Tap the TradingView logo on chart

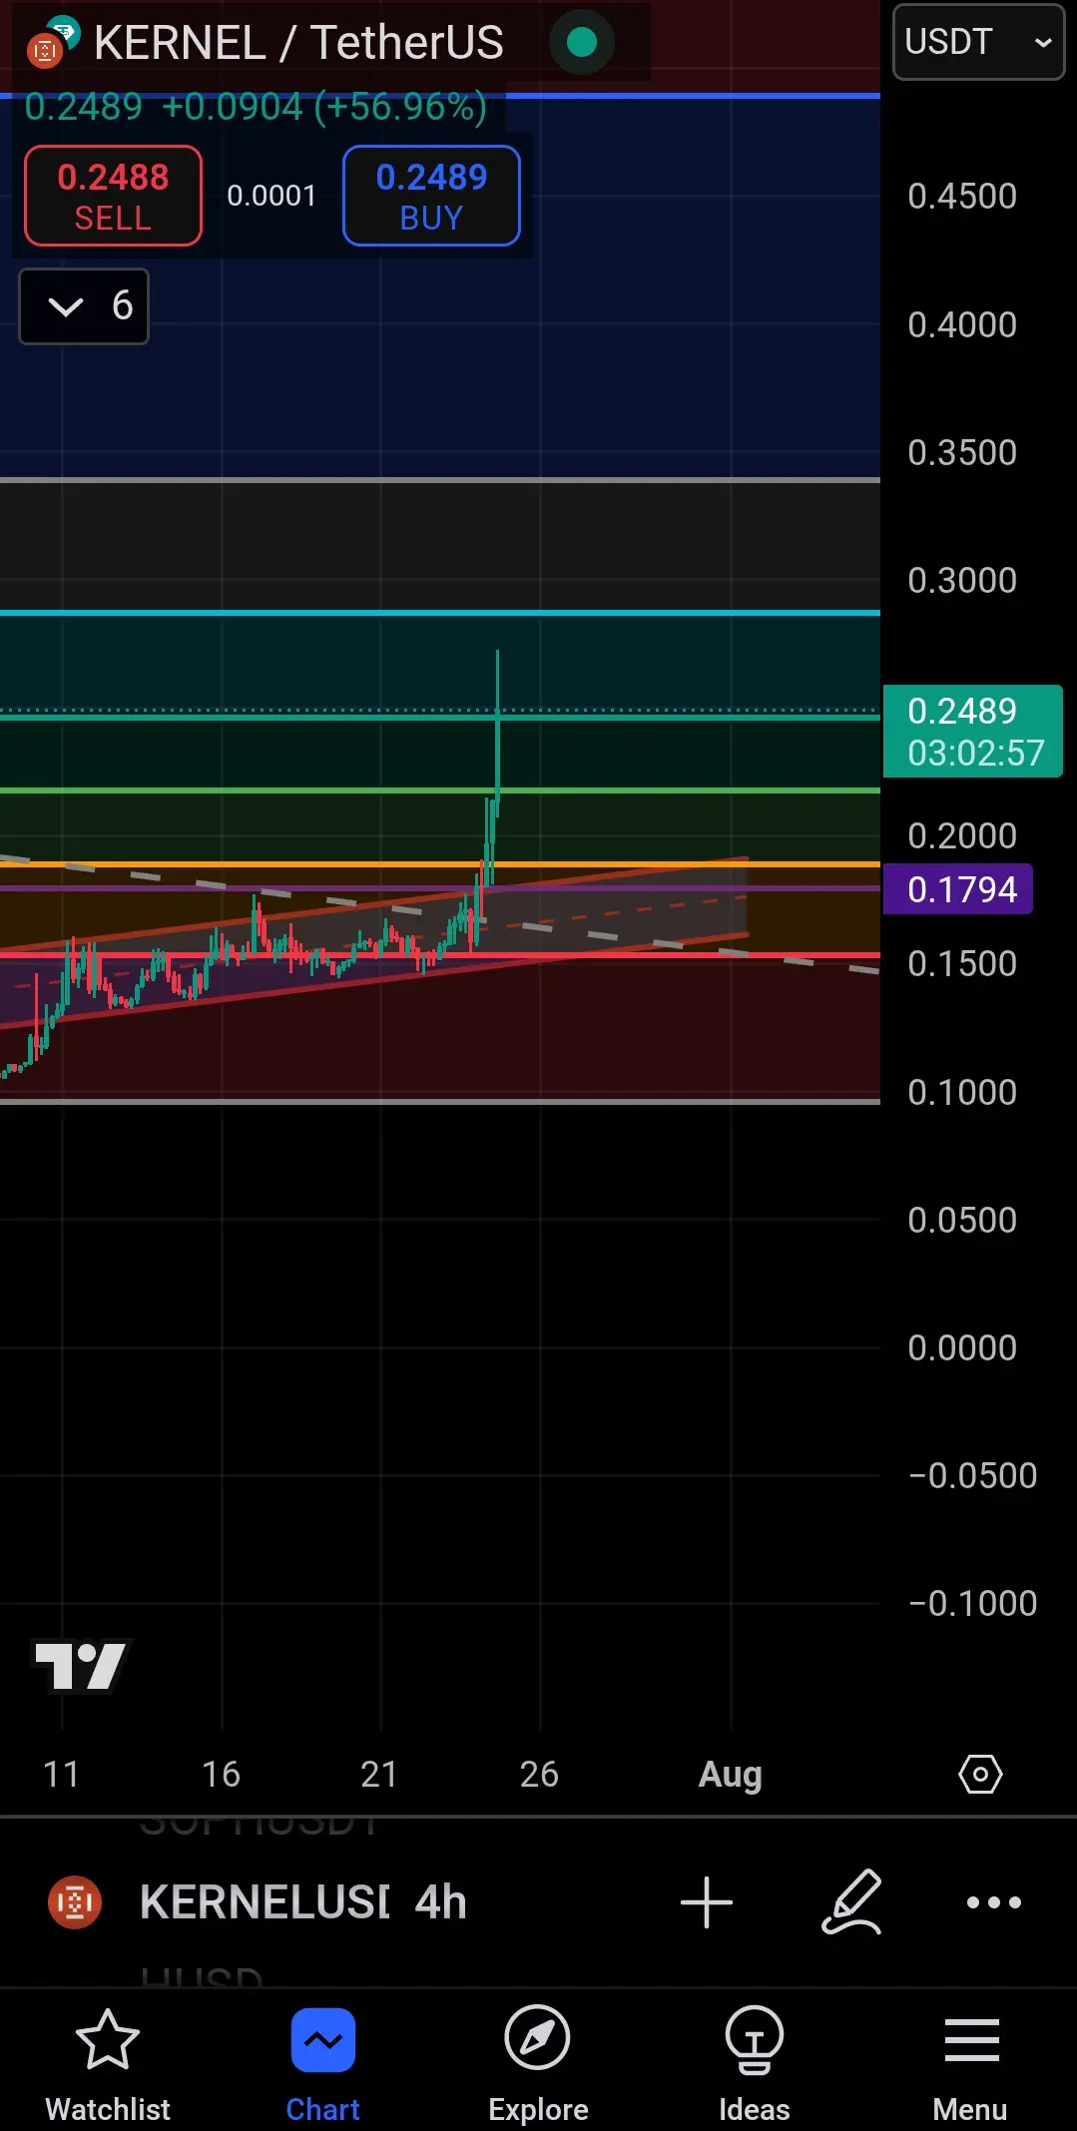pos(81,1665)
